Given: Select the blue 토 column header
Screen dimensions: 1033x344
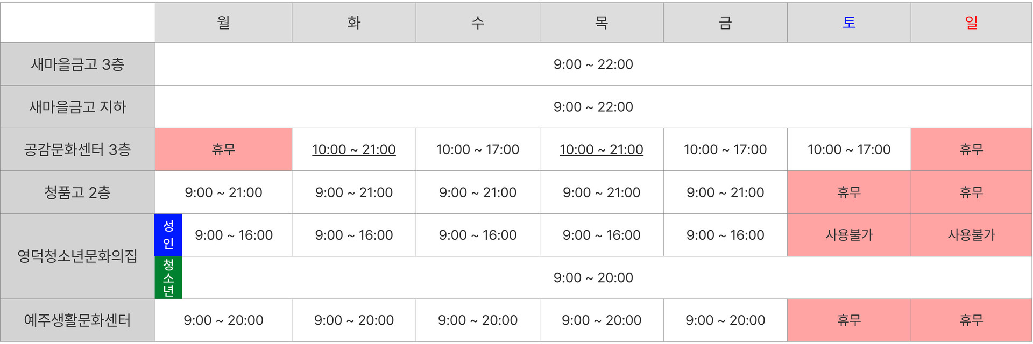Looking at the screenshot, I should point(848,23).
